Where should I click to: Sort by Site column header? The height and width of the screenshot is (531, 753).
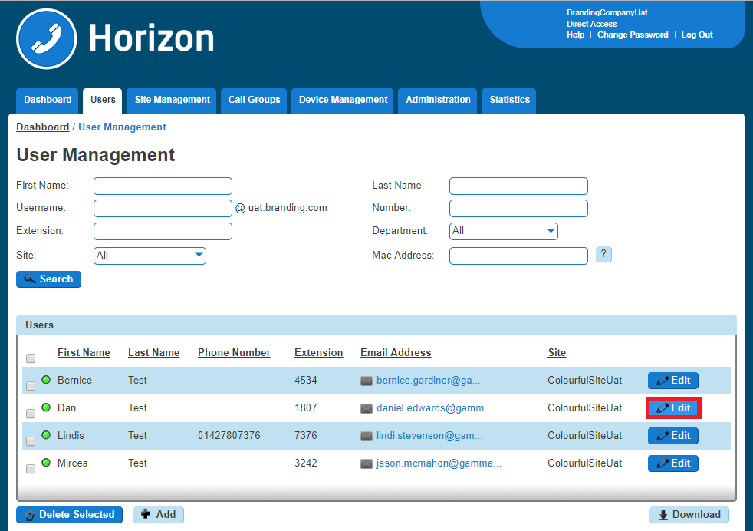[557, 353]
